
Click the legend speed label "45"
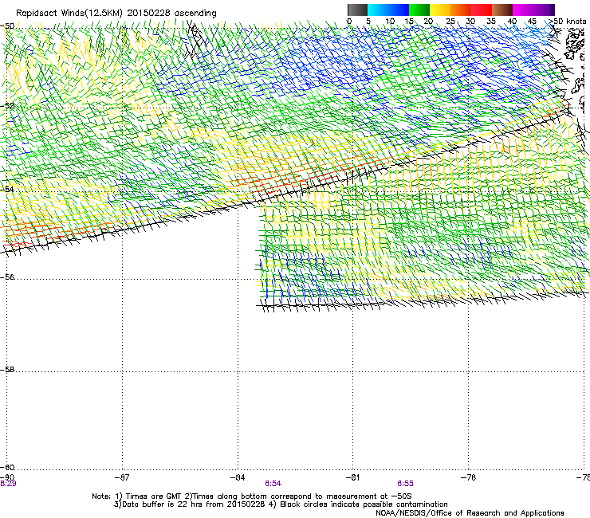(x=532, y=22)
